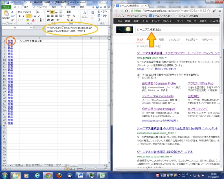Select middle vertical alignment icon
Viewport: 224px width, 179px height.
tap(53, 12)
